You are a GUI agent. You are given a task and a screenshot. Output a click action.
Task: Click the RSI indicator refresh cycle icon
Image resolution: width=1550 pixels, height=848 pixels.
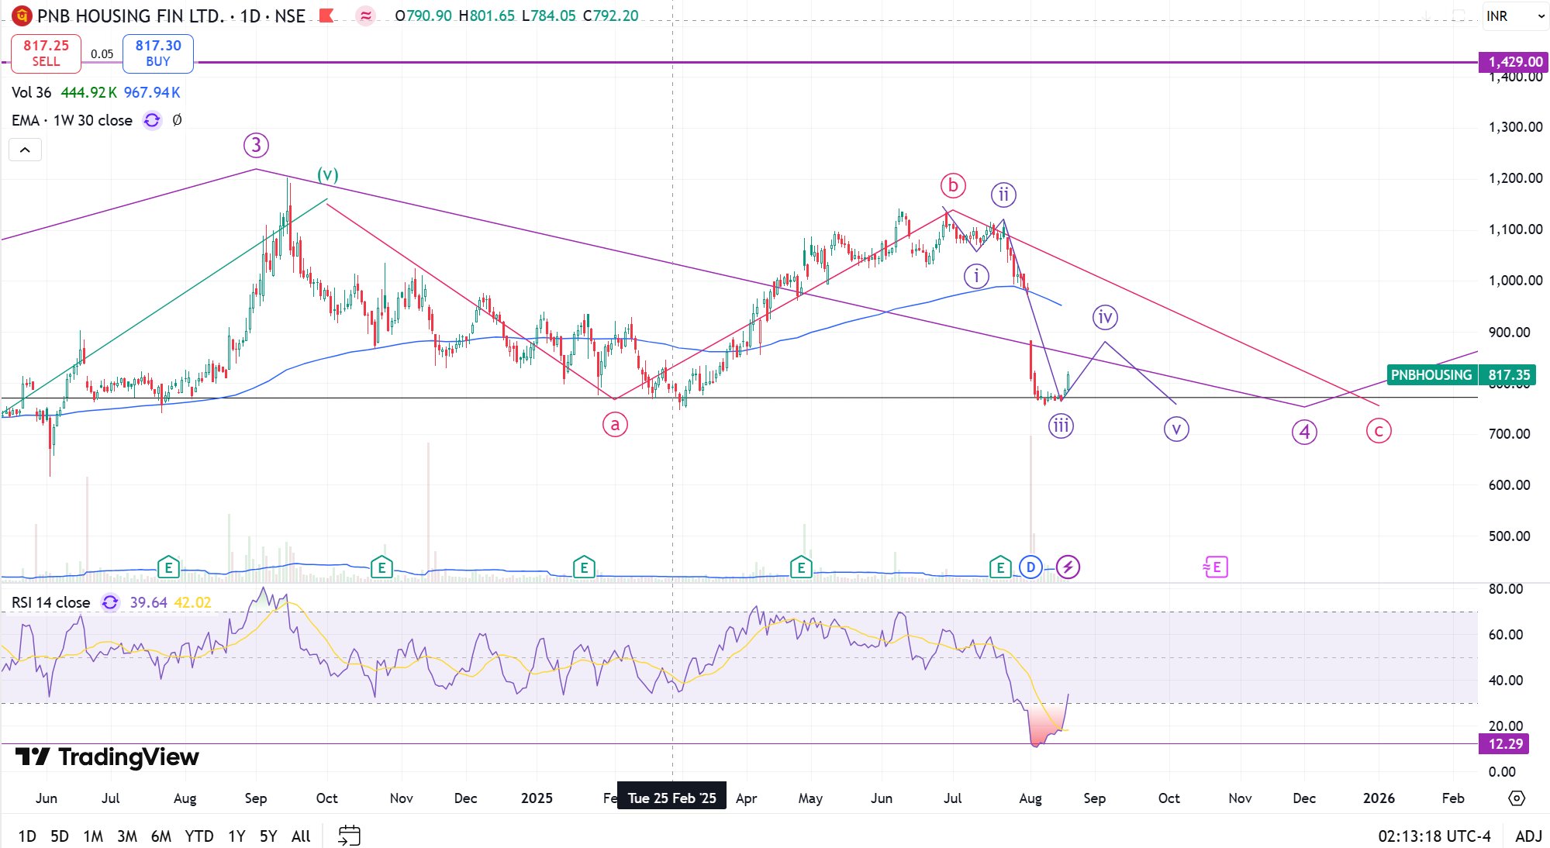110,602
